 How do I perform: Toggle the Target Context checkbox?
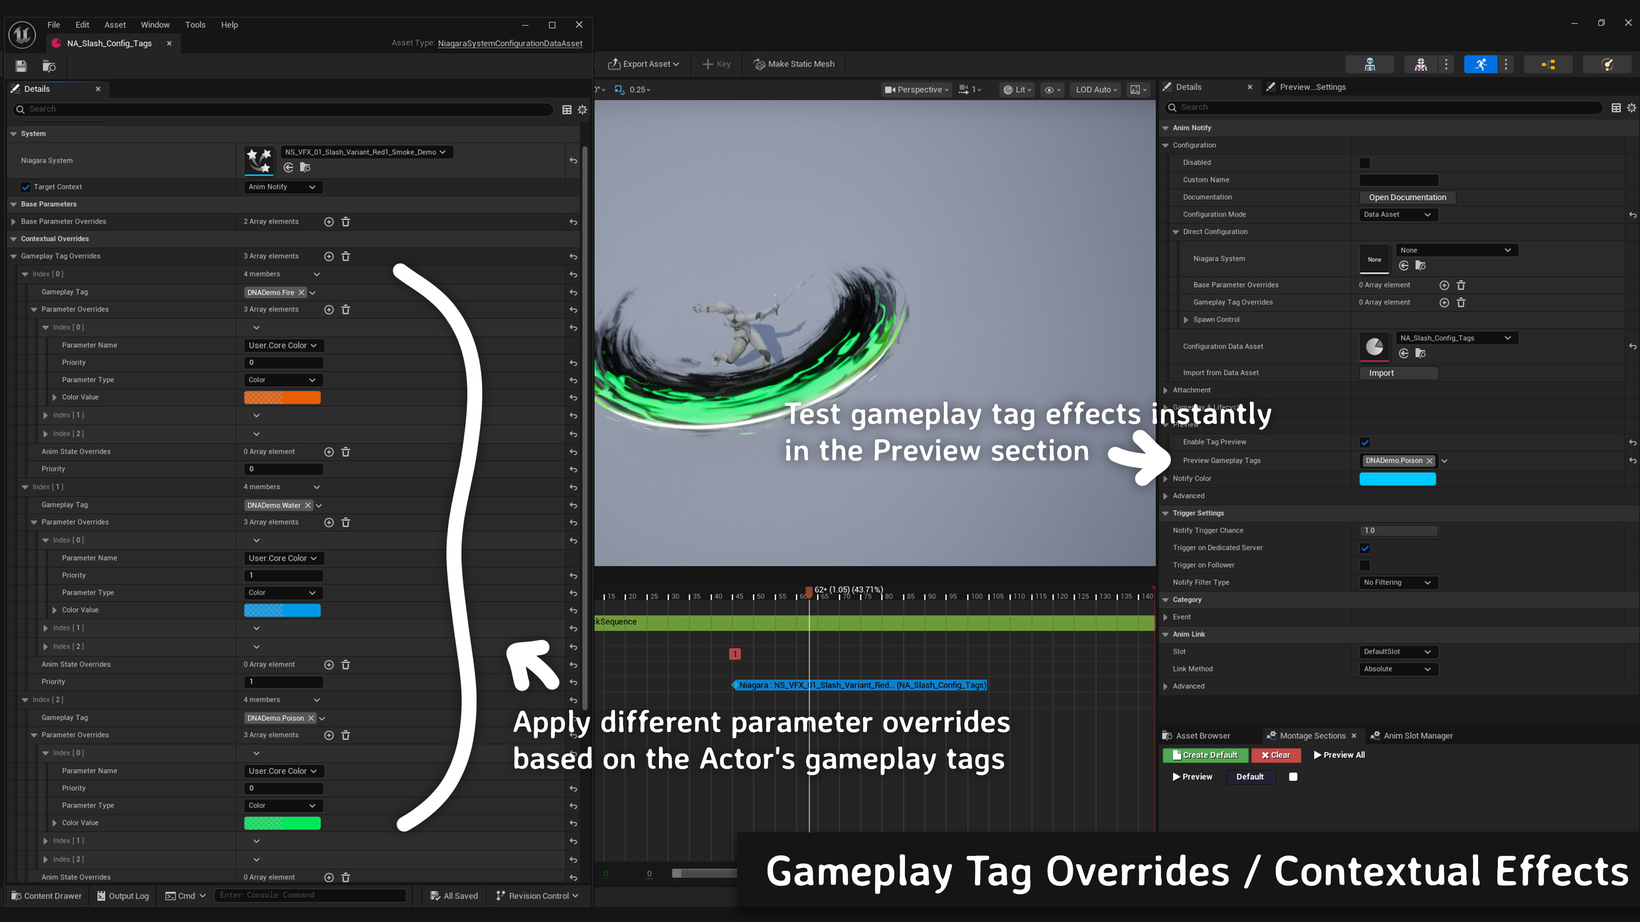(x=26, y=187)
